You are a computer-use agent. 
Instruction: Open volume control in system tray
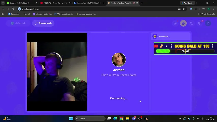pyautogui.click(x=202, y=119)
